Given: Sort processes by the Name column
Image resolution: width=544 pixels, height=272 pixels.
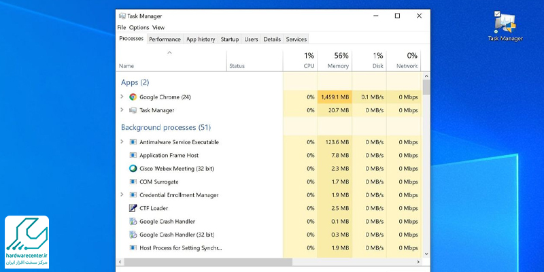Looking at the screenshot, I should pos(171,61).
